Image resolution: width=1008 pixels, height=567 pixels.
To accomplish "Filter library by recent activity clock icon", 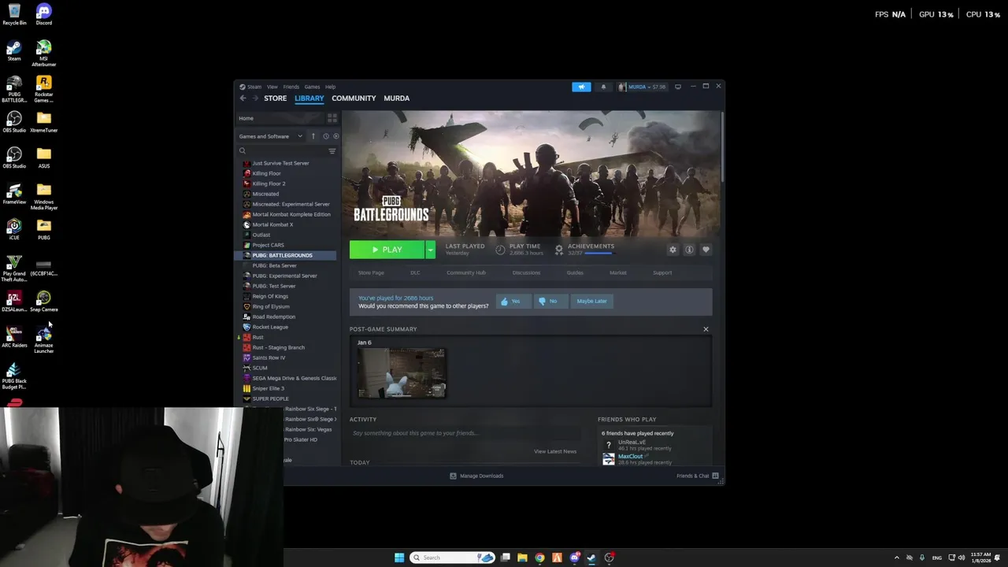I will coord(325,136).
